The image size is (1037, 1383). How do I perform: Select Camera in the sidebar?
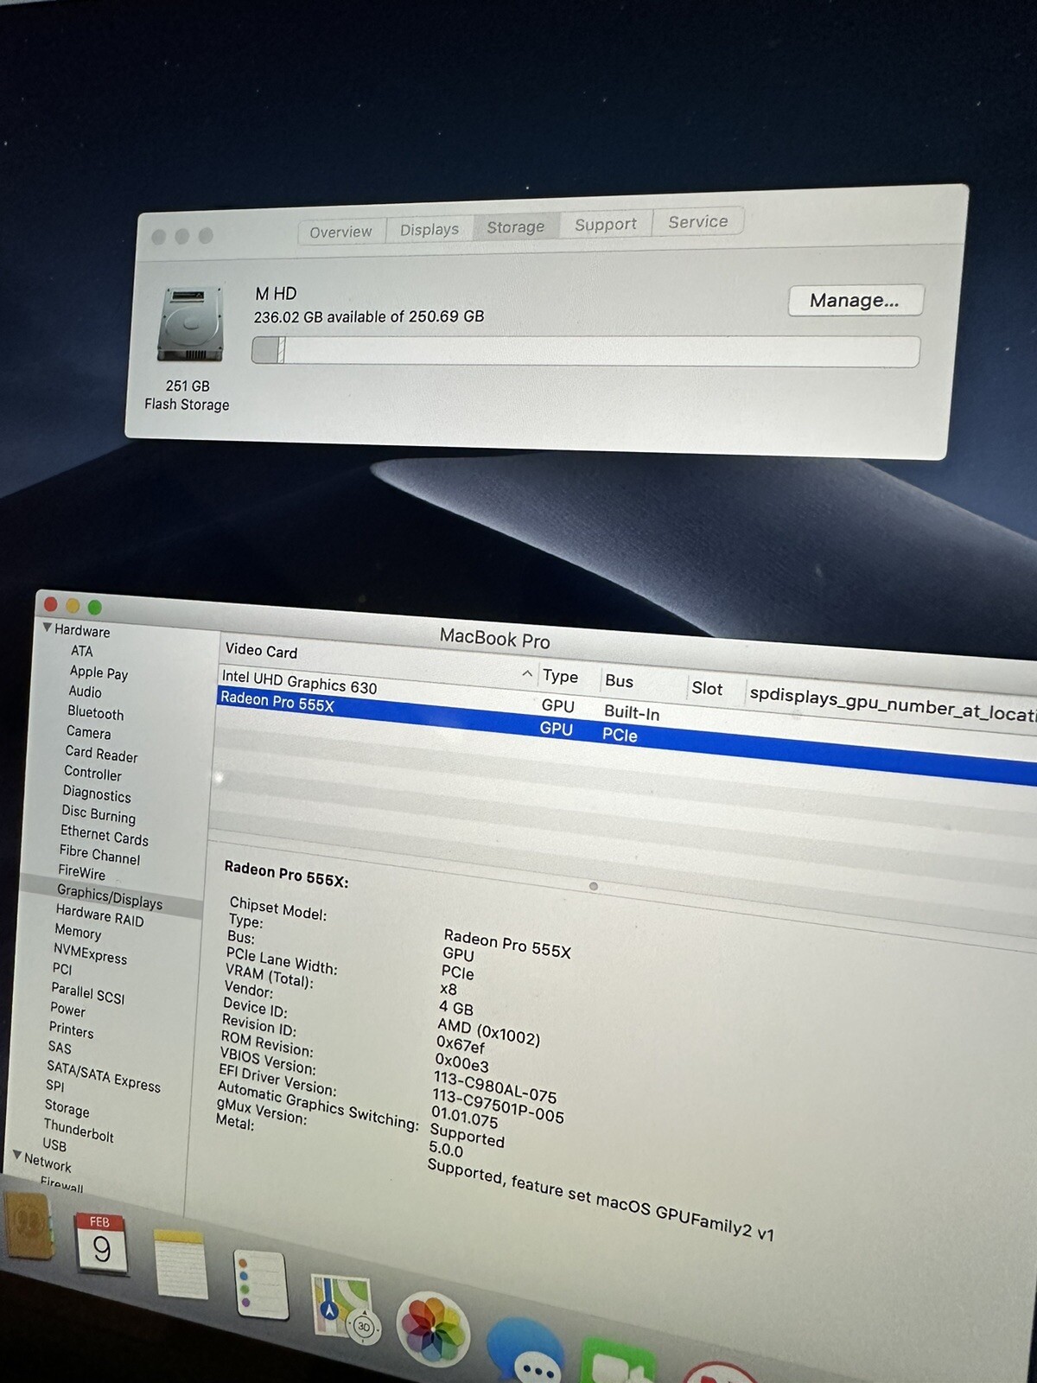pyautogui.click(x=88, y=732)
